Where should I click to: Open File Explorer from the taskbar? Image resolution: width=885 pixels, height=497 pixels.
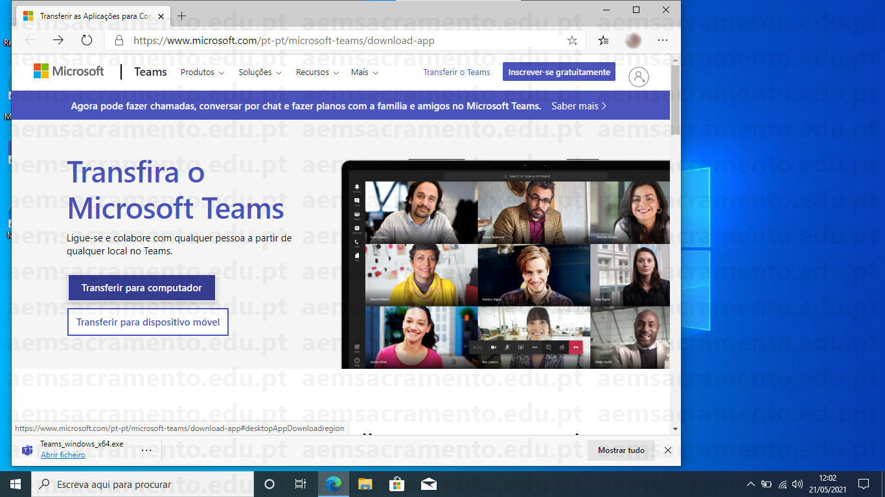click(365, 484)
